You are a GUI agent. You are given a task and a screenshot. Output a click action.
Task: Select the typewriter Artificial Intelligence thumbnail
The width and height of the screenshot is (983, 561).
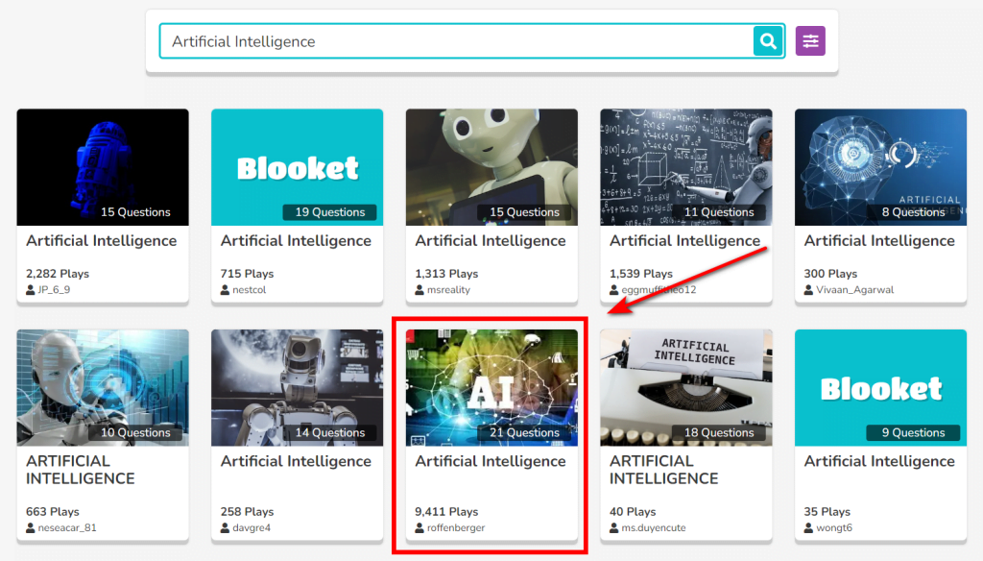pos(685,387)
